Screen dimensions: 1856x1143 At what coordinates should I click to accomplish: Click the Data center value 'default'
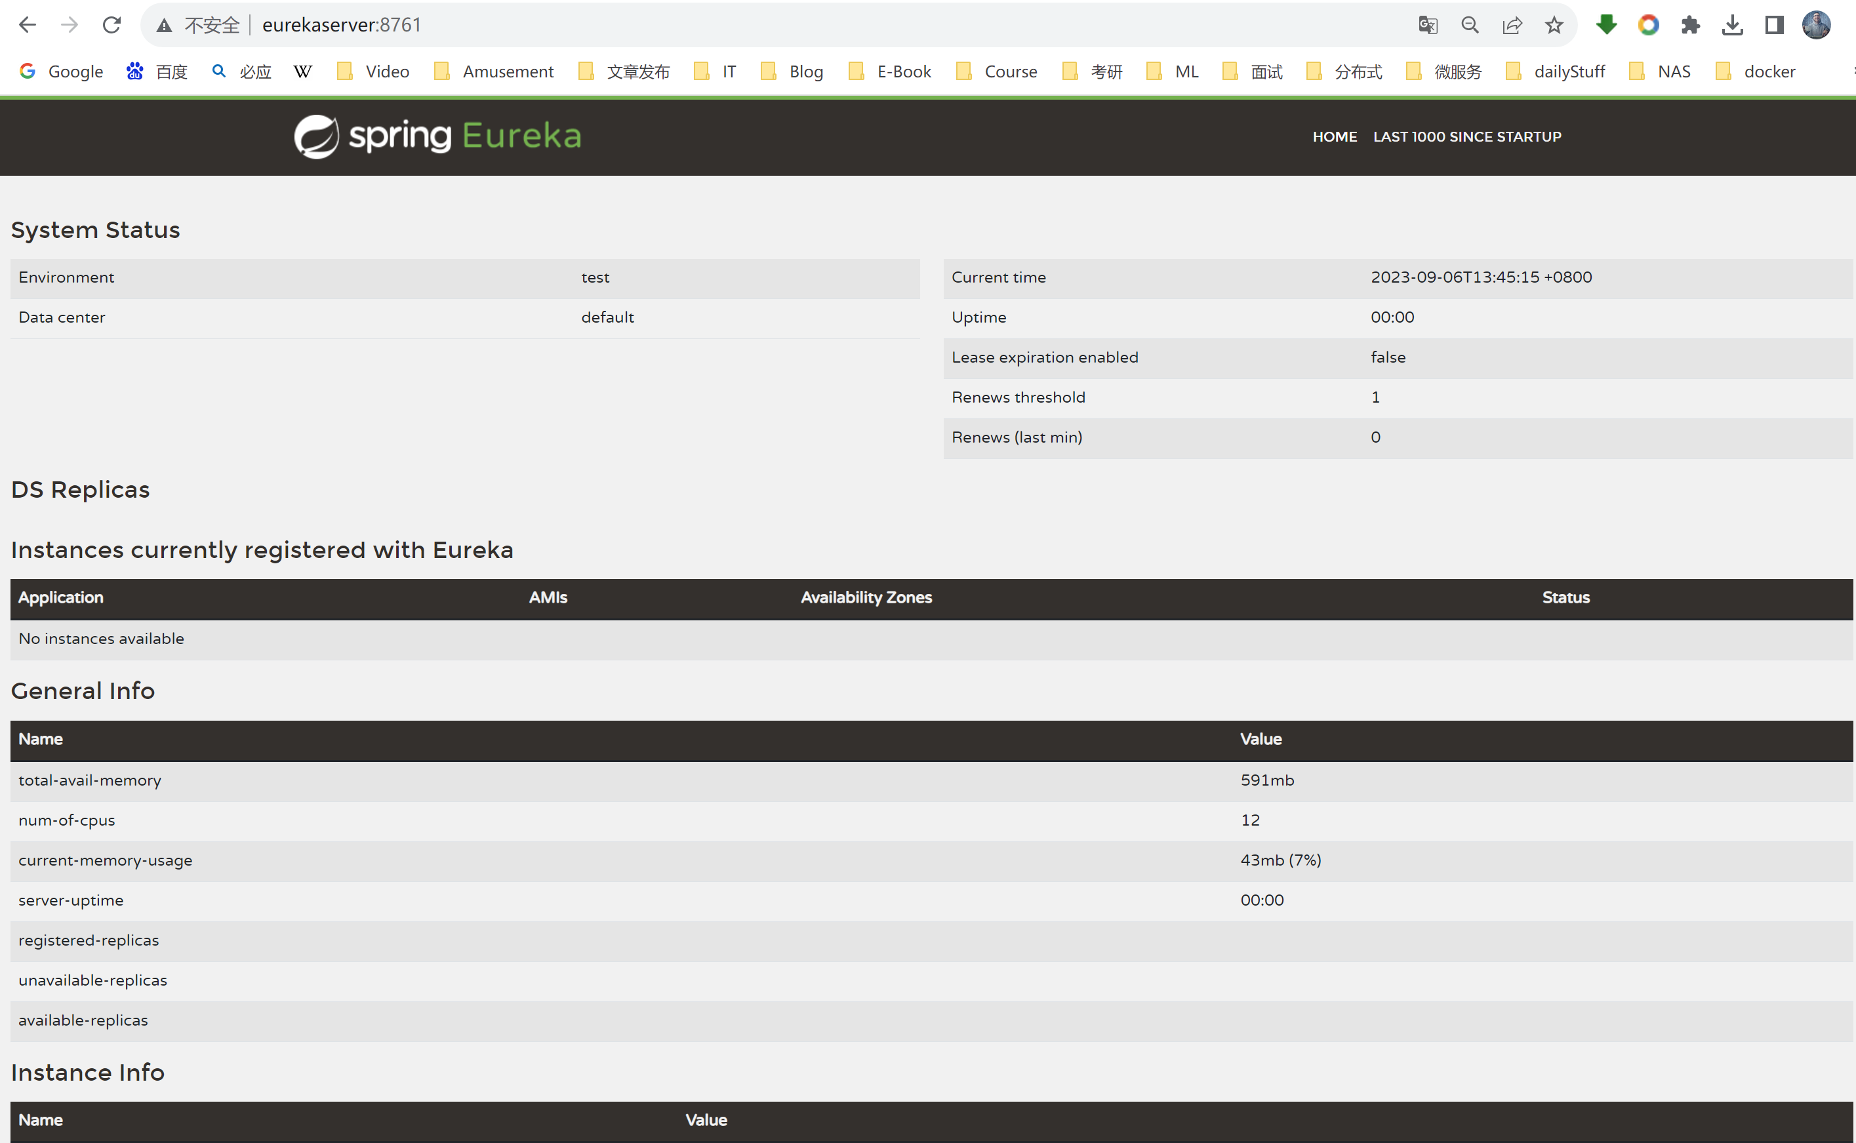[607, 317]
